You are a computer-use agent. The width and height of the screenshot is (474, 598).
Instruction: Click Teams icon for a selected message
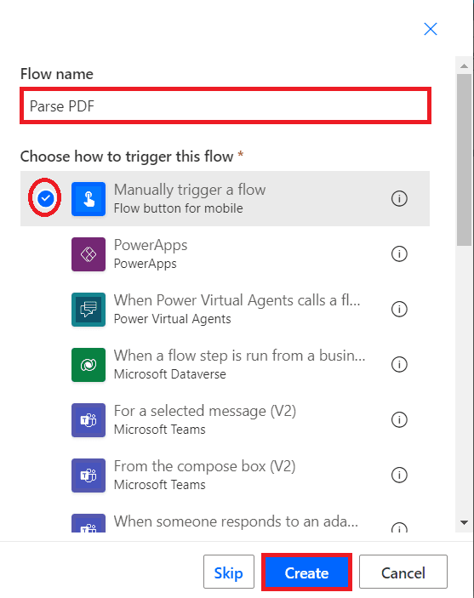pyautogui.click(x=89, y=420)
